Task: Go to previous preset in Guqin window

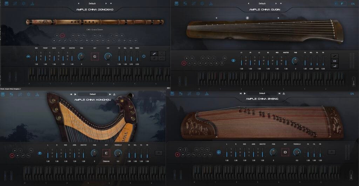Action: (x=249, y=4)
